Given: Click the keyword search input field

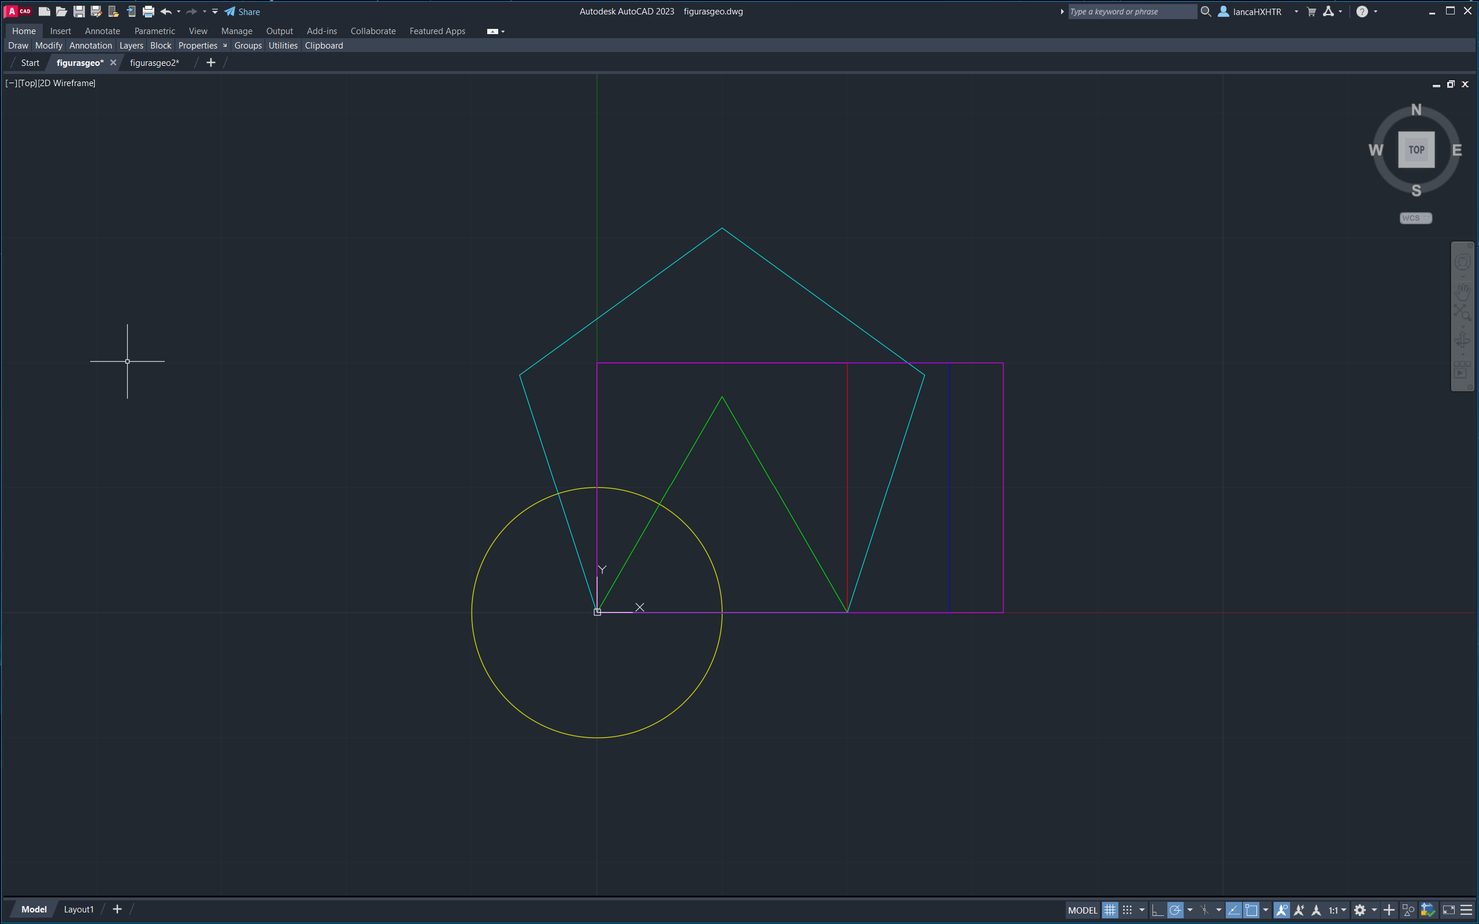Looking at the screenshot, I should (1130, 11).
